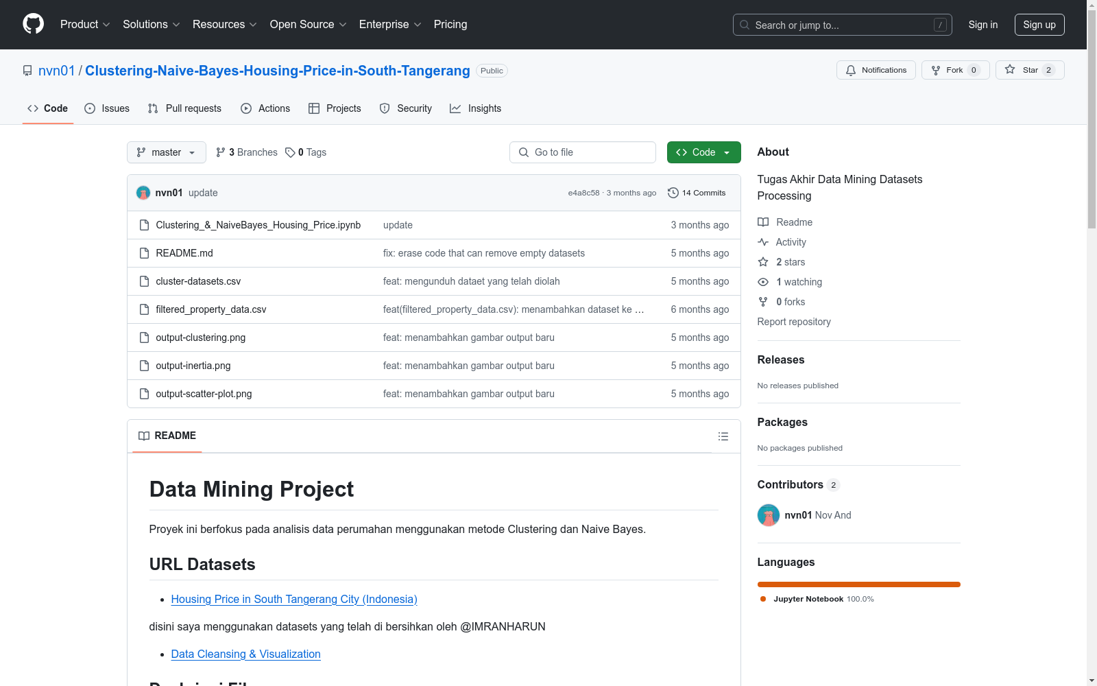Switch to the Security tab
The image size is (1097, 686).
[406, 108]
